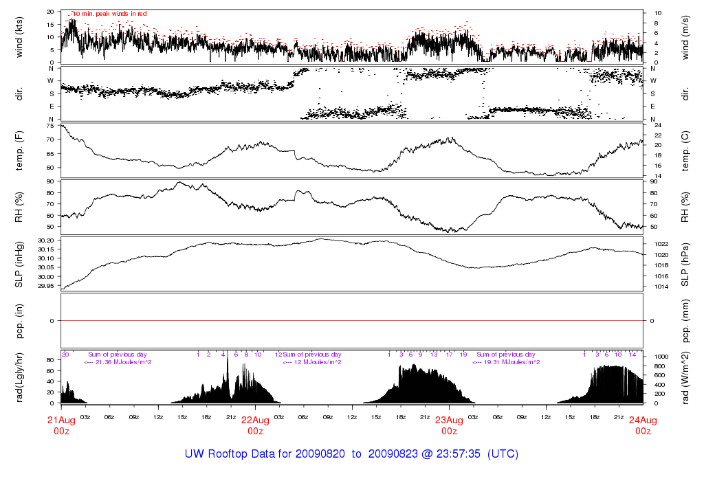Click the right 'RH (%)' axis label
704x481 pixels.
pos(685,208)
